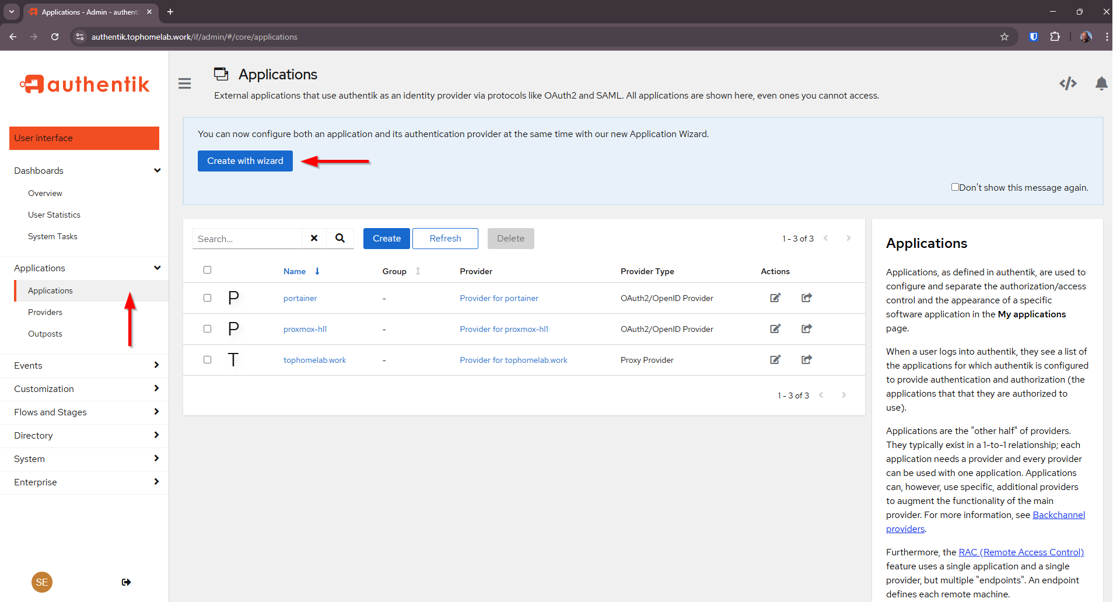Clear search with the X icon

click(x=314, y=238)
